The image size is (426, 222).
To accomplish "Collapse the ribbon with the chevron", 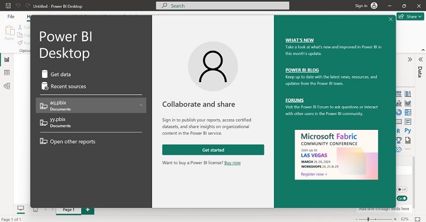I will click(x=422, y=50).
